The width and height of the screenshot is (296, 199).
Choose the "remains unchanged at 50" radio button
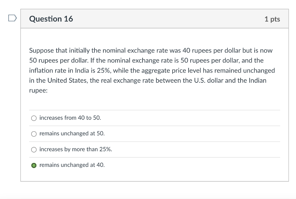coord(34,134)
